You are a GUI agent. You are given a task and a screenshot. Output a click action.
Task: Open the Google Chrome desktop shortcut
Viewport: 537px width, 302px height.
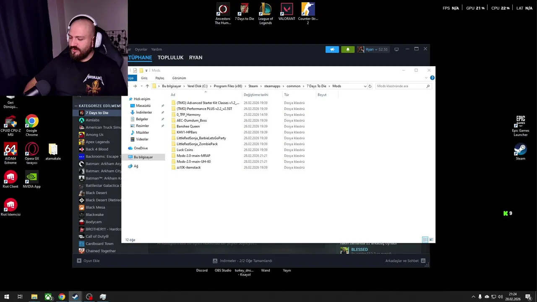[x=31, y=126]
